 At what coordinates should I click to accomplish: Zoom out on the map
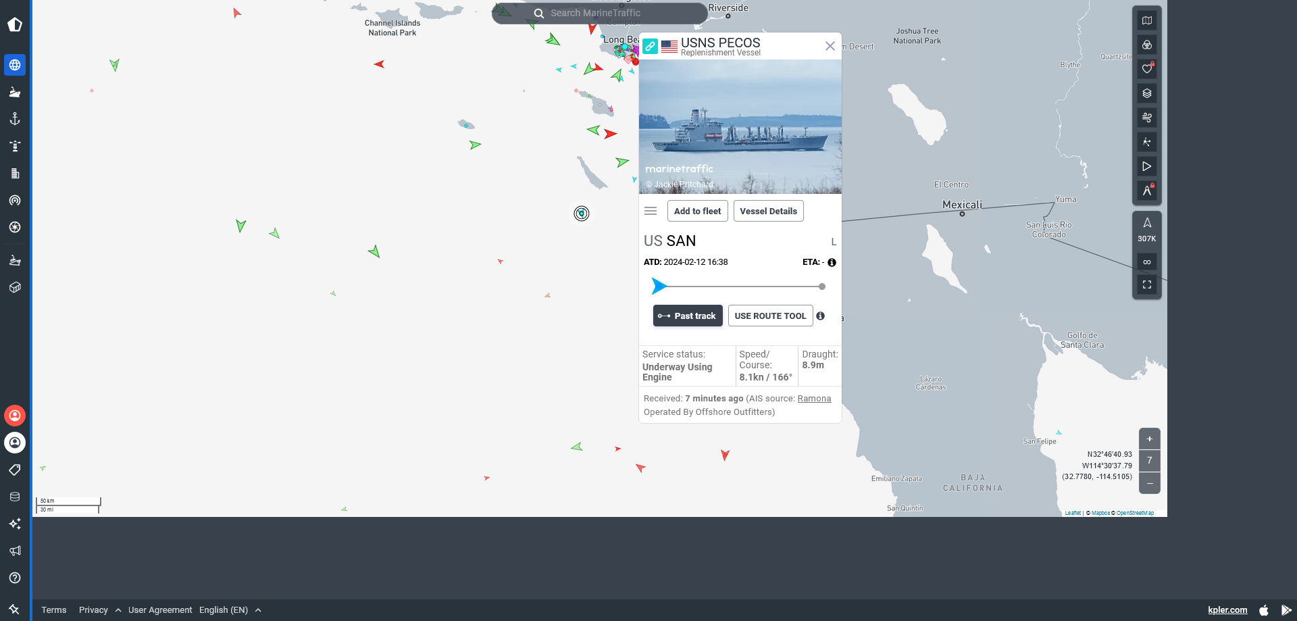click(1150, 483)
